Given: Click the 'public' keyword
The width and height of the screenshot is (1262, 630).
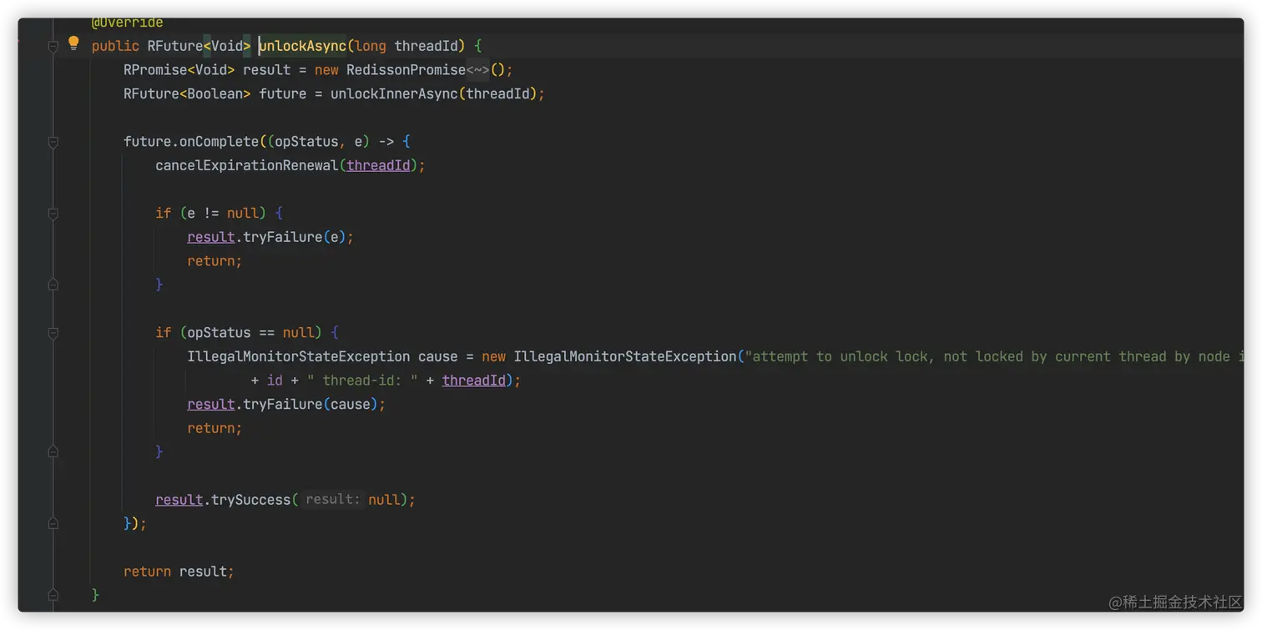Looking at the screenshot, I should click(115, 46).
